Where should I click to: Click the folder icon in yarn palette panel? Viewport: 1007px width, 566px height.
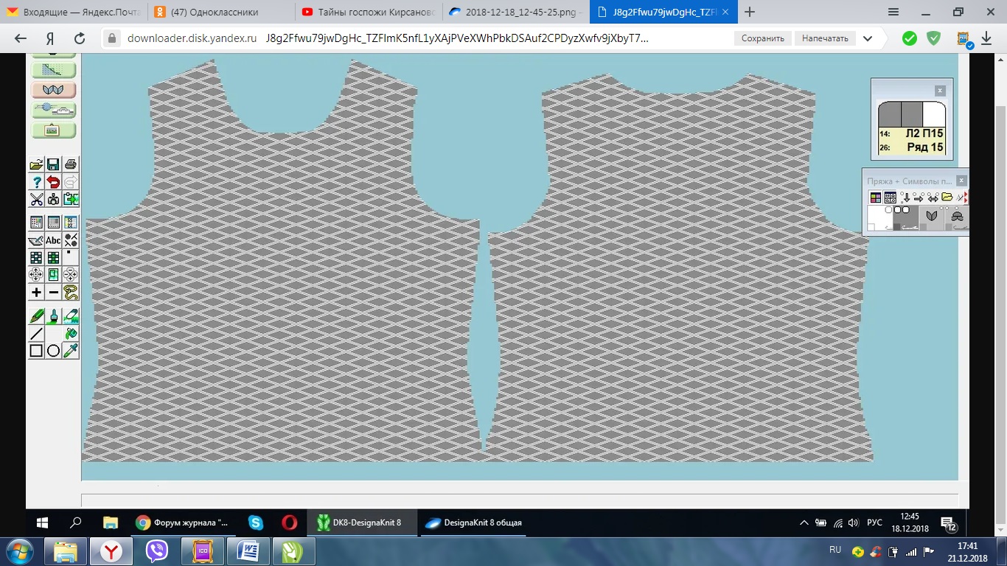click(947, 198)
